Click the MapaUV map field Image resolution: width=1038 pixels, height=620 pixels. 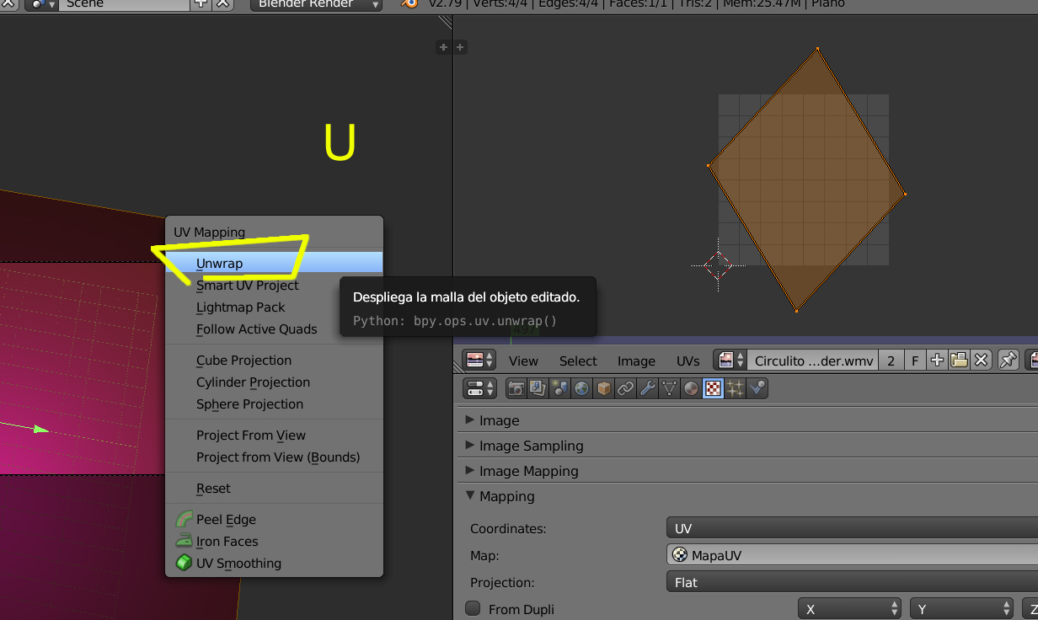851,555
